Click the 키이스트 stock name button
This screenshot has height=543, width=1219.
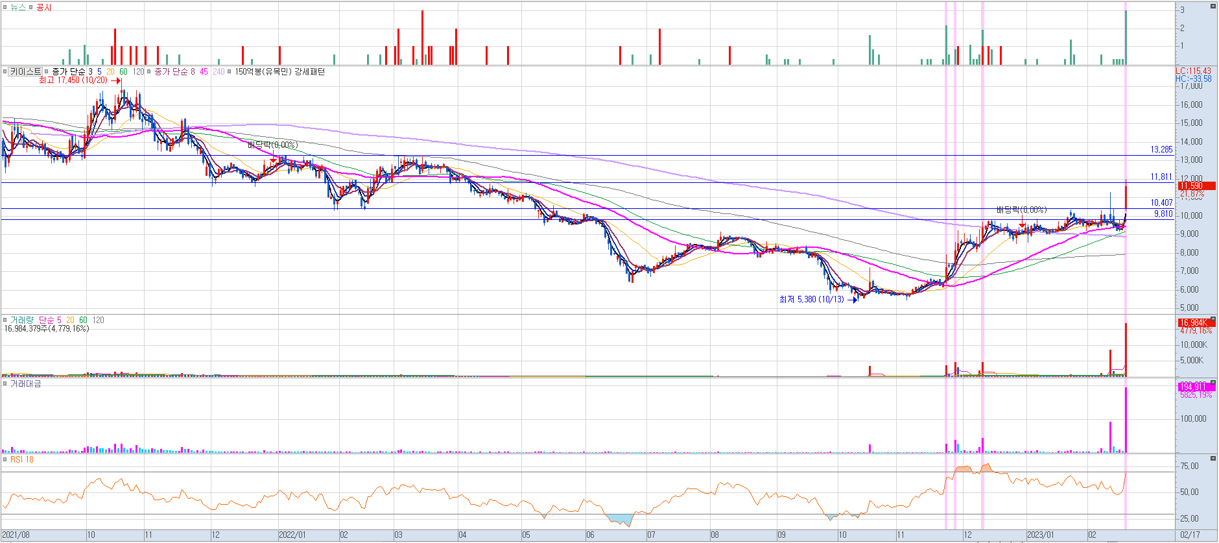pos(25,71)
